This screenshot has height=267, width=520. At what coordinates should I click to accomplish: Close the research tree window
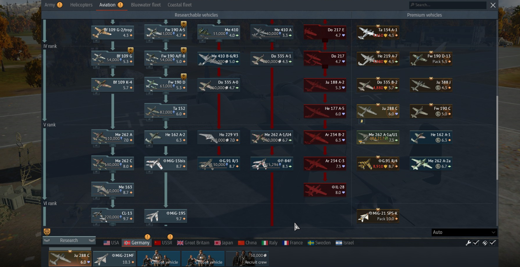(x=493, y=5)
